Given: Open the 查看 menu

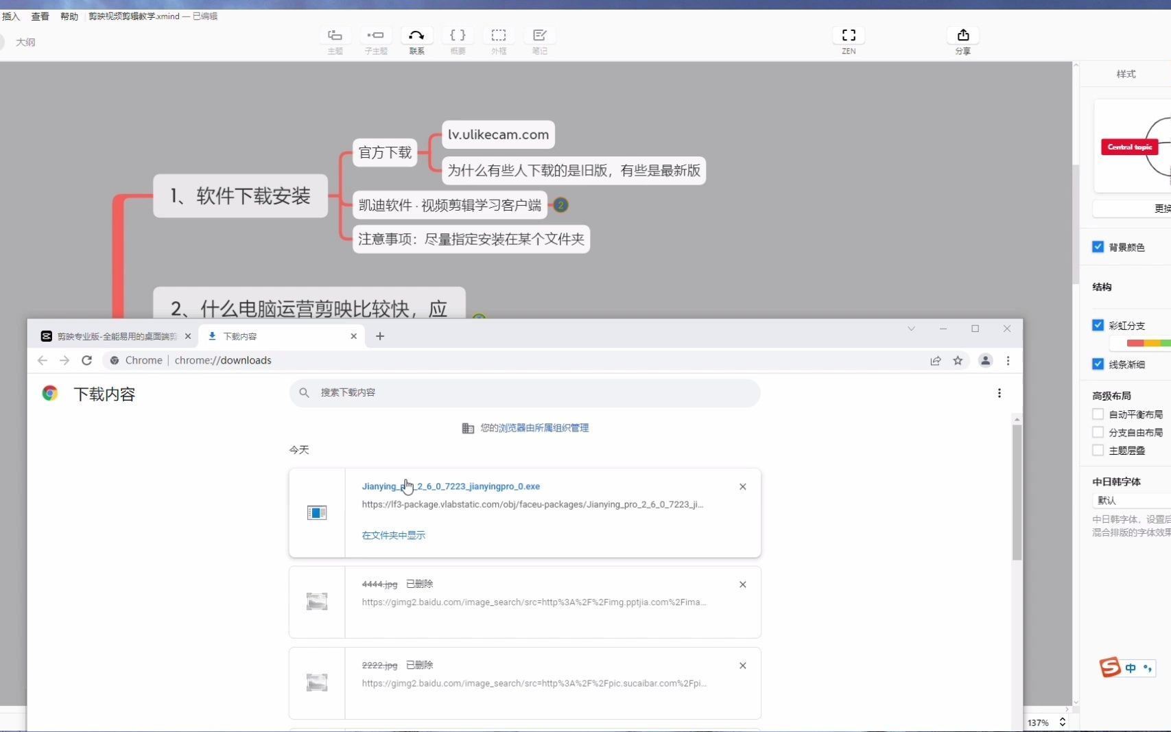Looking at the screenshot, I should [x=40, y=16].
